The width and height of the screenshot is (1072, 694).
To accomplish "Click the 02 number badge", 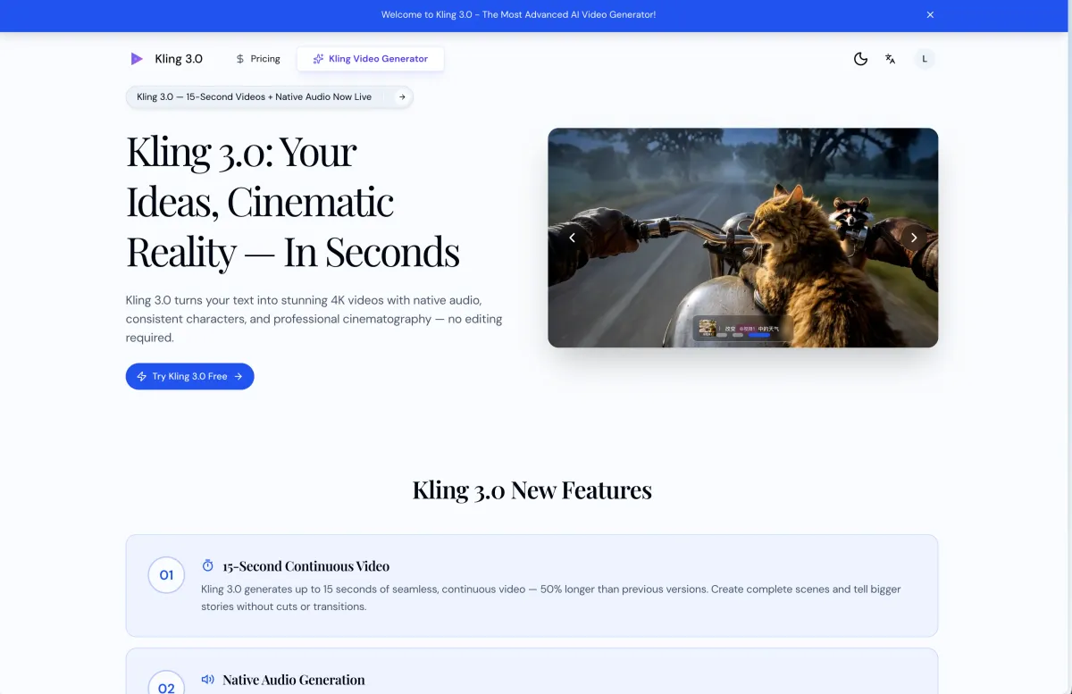I will 166,684.
